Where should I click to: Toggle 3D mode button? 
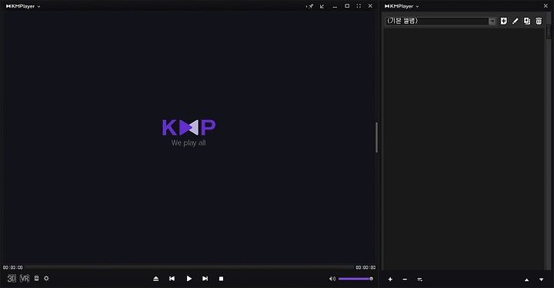[x=12, y=279]
